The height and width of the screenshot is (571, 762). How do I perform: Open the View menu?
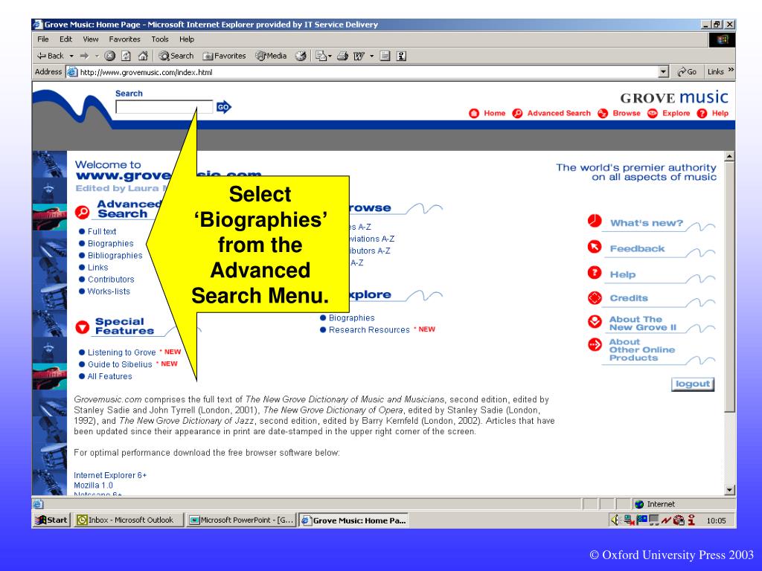(90, 39)
